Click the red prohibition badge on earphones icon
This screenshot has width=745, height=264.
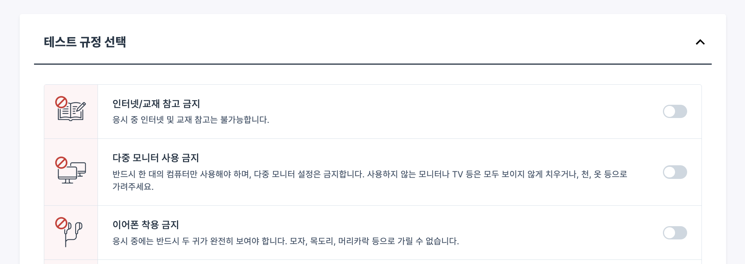click(61, 223)
